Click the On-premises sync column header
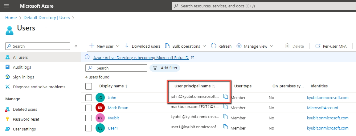The image size is (356, 136). point(288,86)
